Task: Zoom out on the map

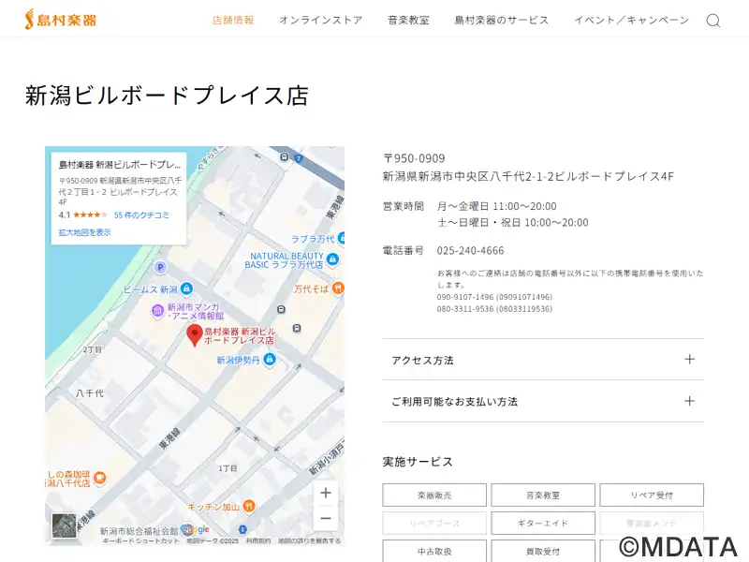Action: [326, 518]
